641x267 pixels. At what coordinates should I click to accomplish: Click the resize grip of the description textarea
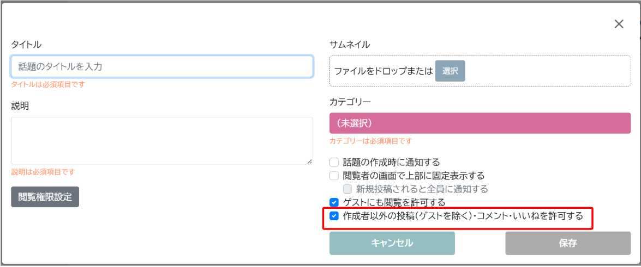tap(309, 162)
